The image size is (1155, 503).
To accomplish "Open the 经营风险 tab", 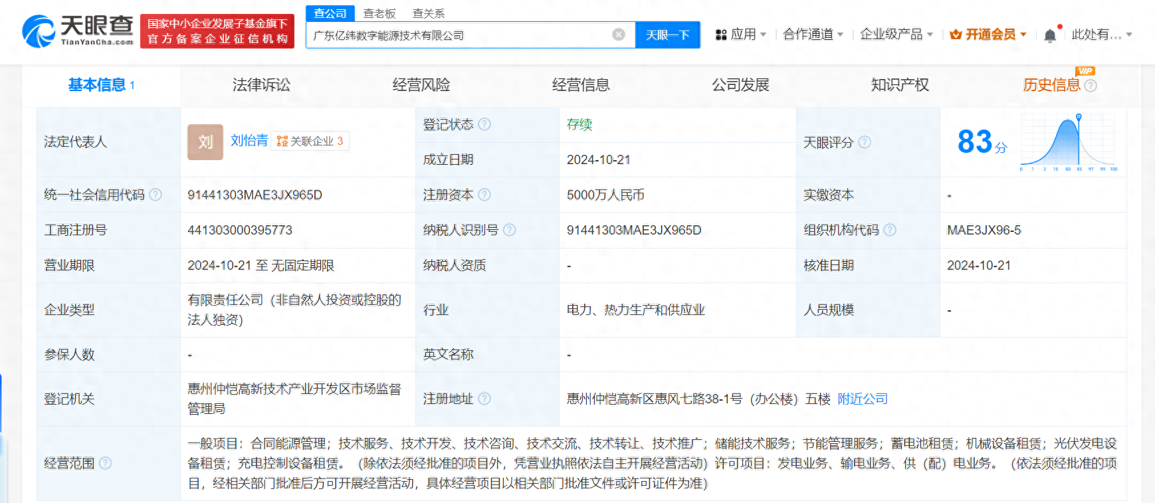I will pyautogui.click(x=421, y=85).
